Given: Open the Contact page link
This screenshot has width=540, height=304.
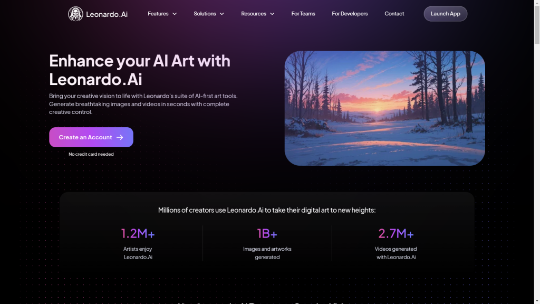Looking at the screenshot, I should 394,14.
